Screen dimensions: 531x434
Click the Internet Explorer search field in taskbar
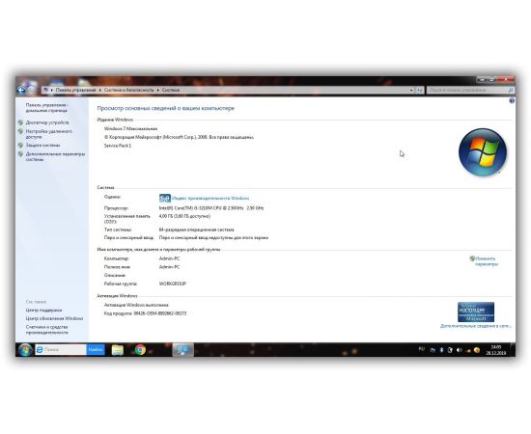tap(61, 350)
